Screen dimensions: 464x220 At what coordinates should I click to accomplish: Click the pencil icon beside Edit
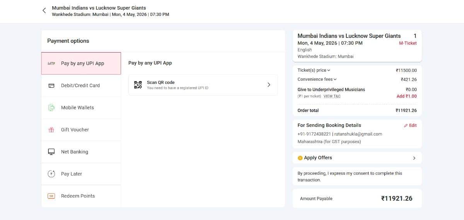(x=406, y=126)
